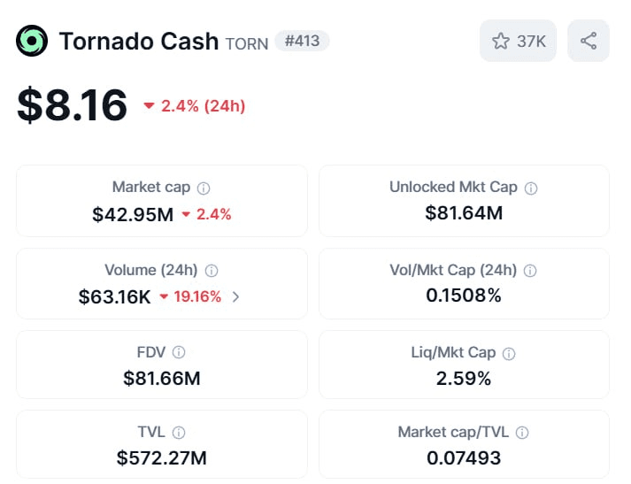Add to watchlist with the 37K star button
The image size is (631, 484).
coord(518,41)
